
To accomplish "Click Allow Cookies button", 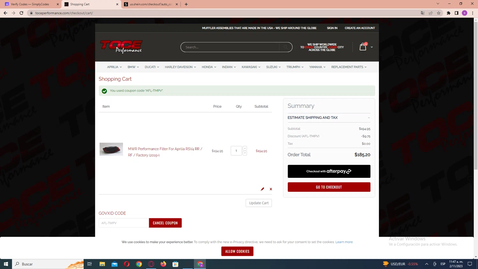I will tap(237, 251).
